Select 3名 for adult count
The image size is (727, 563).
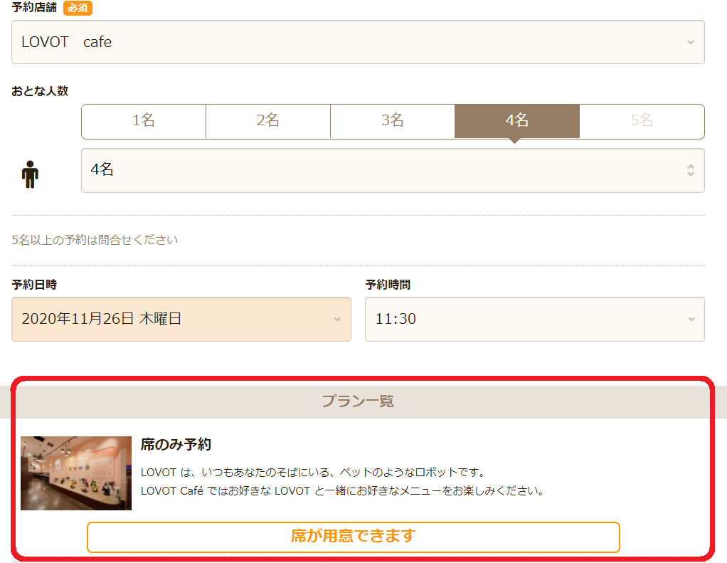coord(392,121)
